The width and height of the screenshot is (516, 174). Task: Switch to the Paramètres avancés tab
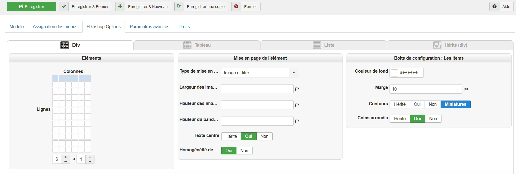pyautogui.click(x=149, y=27)
